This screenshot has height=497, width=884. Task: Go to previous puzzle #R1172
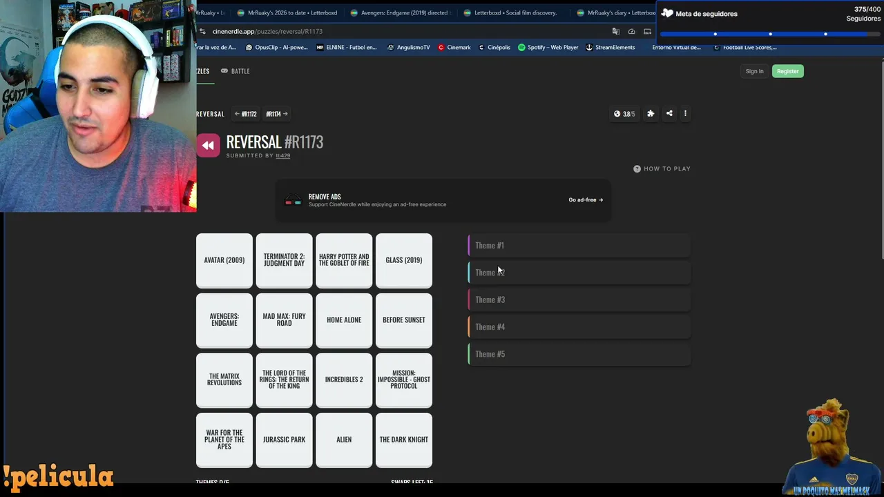(245, 114)
